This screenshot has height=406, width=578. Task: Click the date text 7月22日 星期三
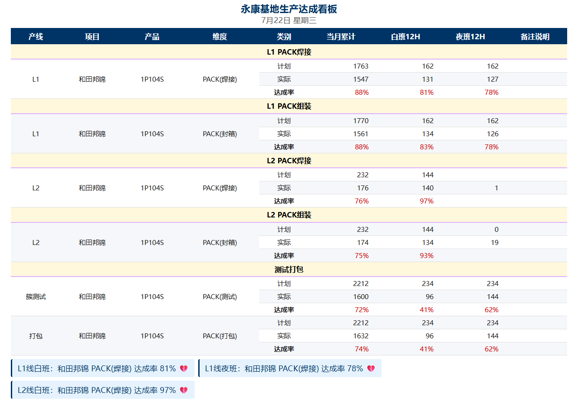[289, 20]
